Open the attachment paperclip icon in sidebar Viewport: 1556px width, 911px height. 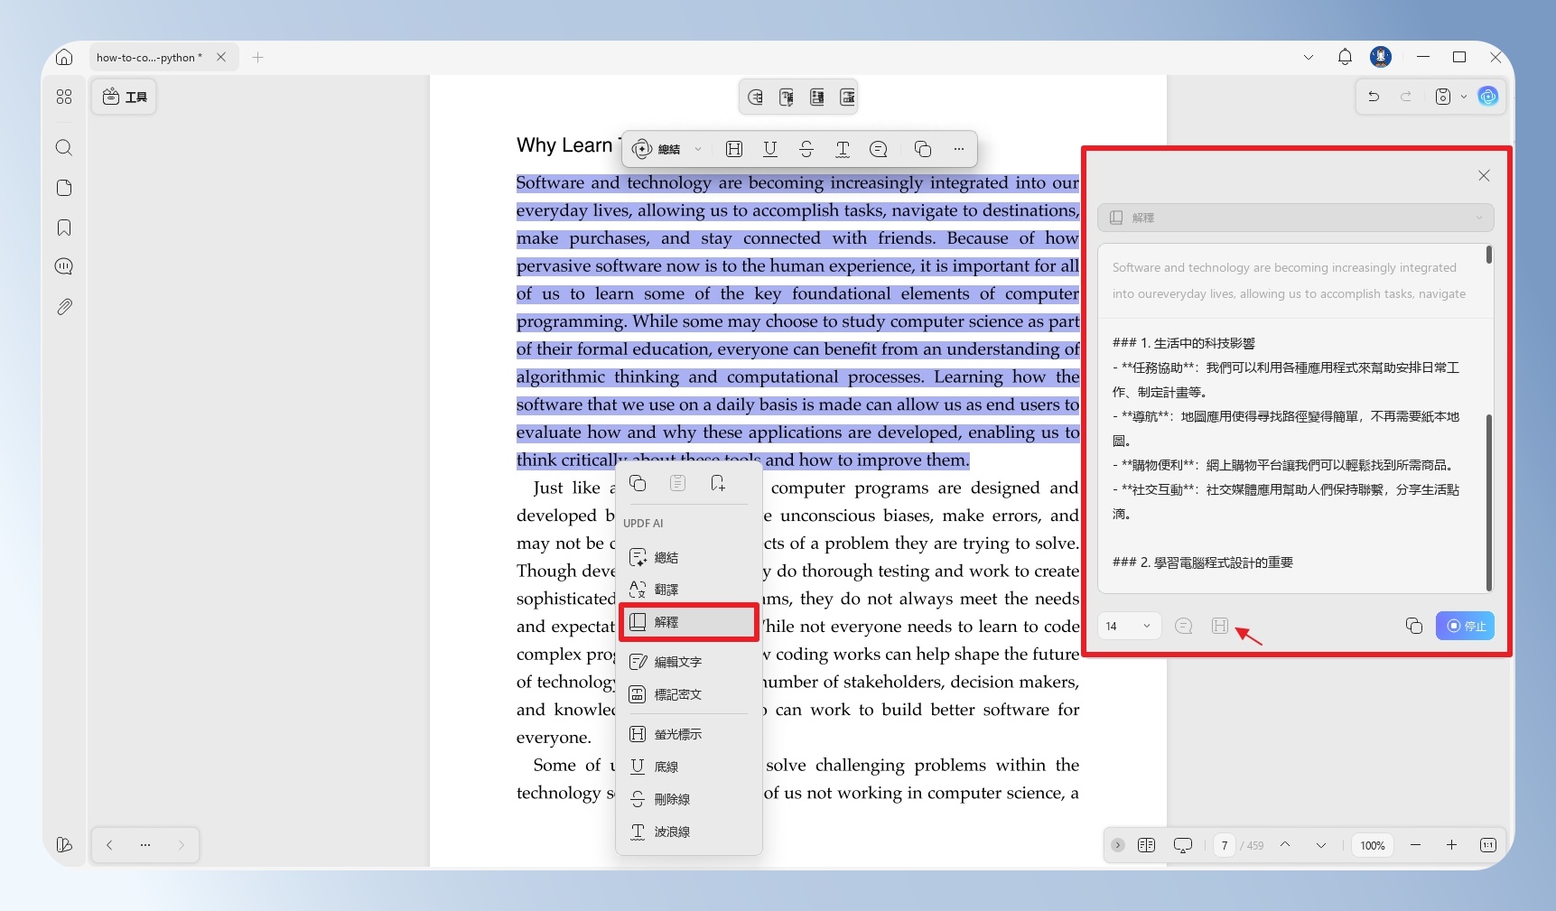64,307
